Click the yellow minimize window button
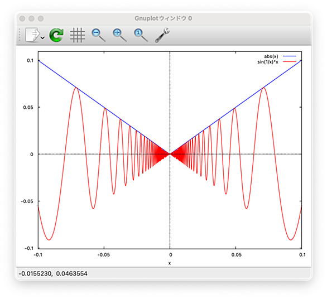 pyautogui.click(x=31, y=18)
